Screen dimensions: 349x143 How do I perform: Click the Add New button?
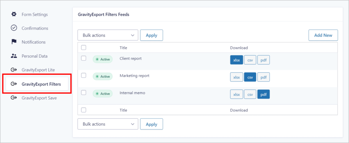[323, 35]
